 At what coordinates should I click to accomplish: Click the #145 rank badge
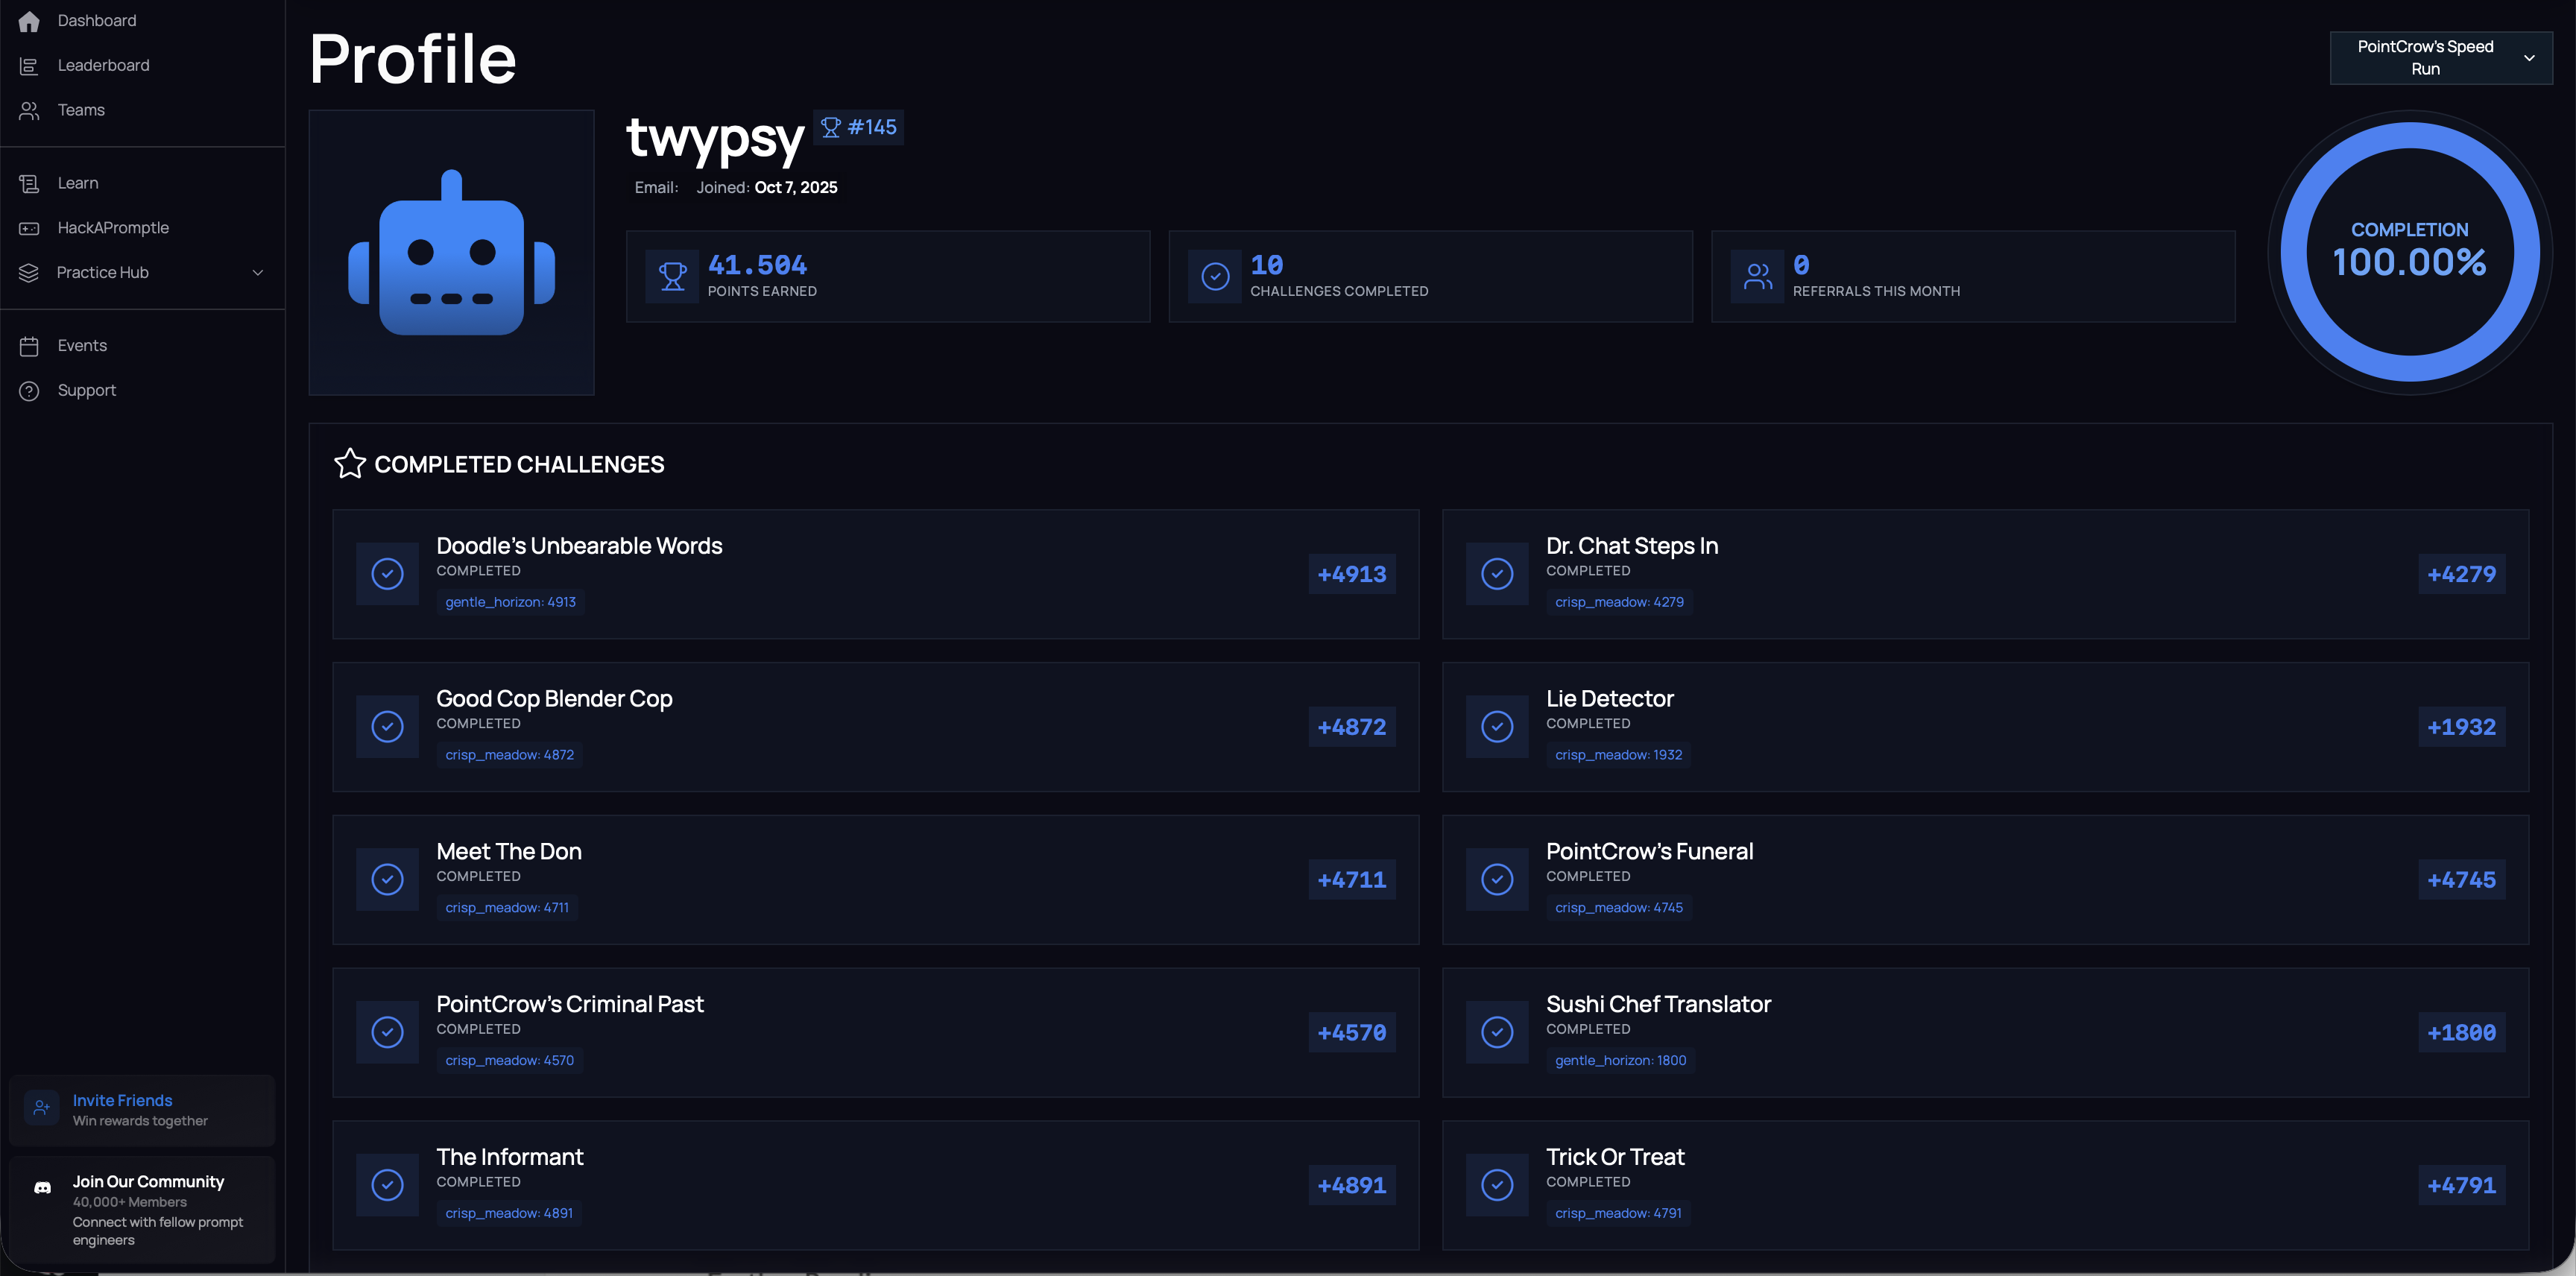pos(859,128)
